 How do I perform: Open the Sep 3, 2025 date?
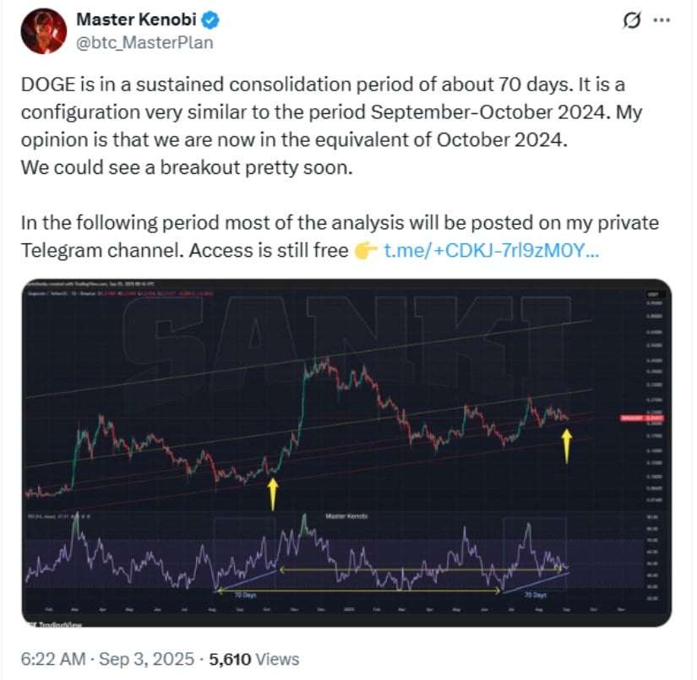click(147, 659)
